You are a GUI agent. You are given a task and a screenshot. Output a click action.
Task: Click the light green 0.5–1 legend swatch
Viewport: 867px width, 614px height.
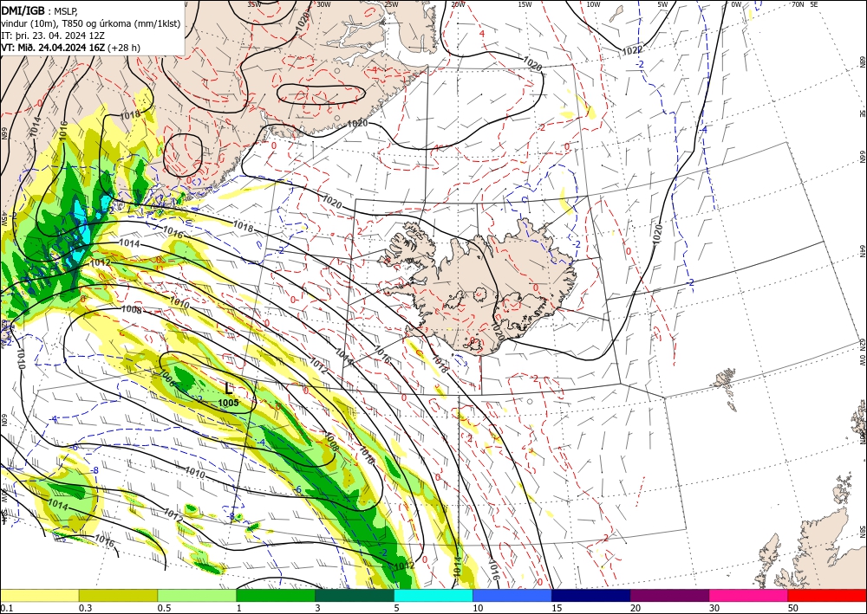(197, 595)
